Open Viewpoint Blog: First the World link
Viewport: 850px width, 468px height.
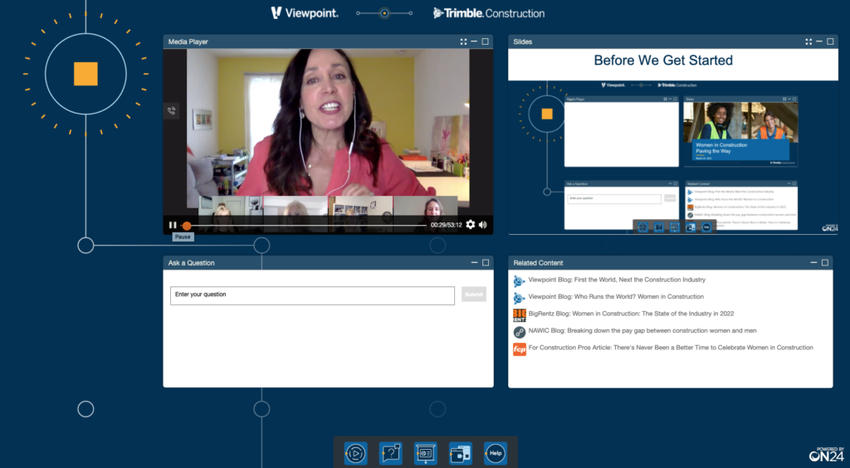point(617,280)
